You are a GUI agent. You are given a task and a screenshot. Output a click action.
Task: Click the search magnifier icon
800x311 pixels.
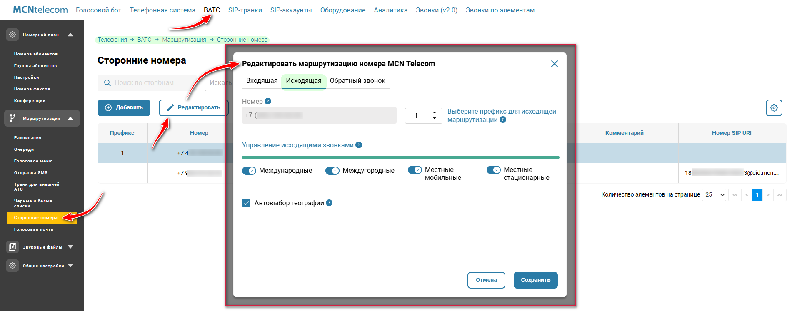(107, 83)
